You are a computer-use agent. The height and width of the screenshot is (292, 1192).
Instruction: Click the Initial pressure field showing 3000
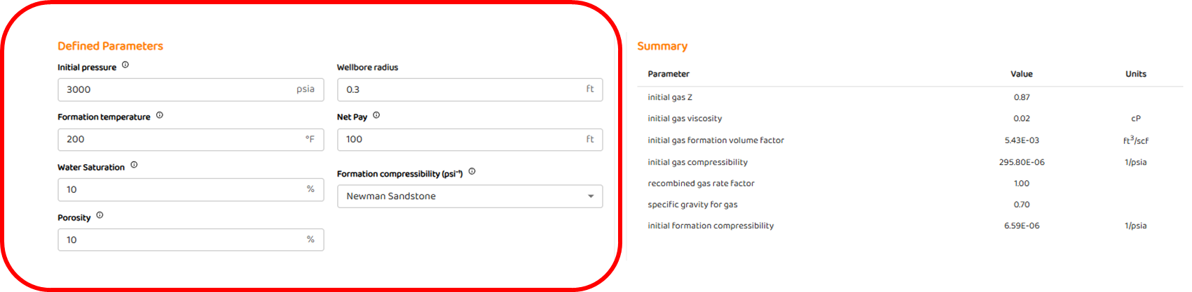coord(179,89)
